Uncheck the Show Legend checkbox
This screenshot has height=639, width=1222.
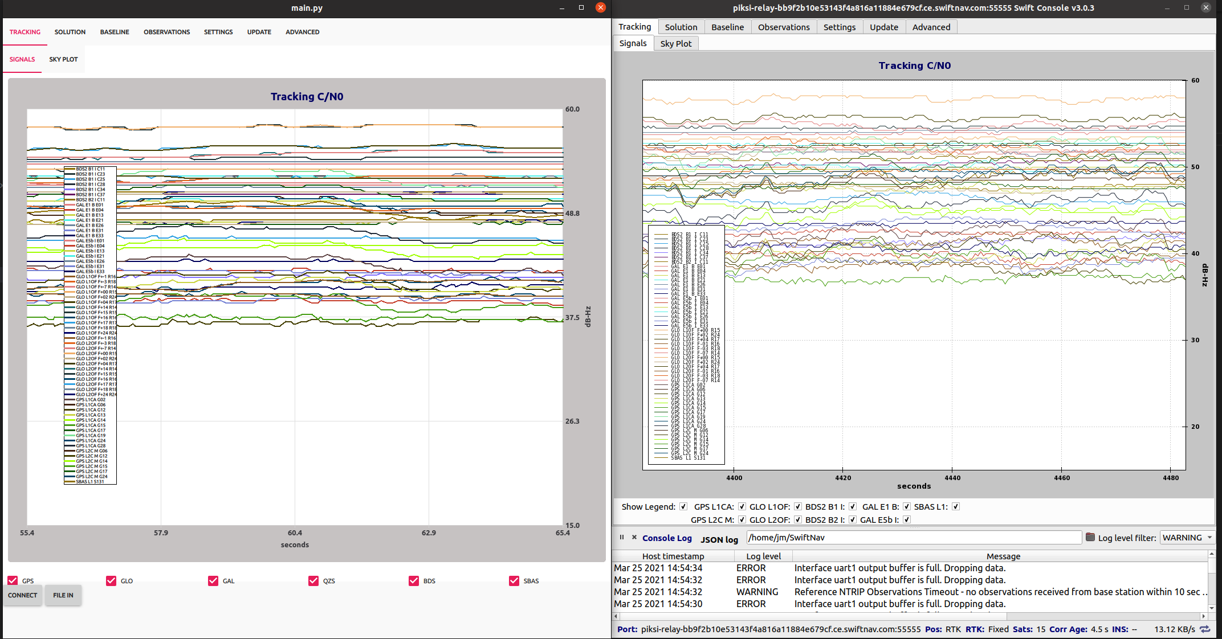(x=683, y=506)
